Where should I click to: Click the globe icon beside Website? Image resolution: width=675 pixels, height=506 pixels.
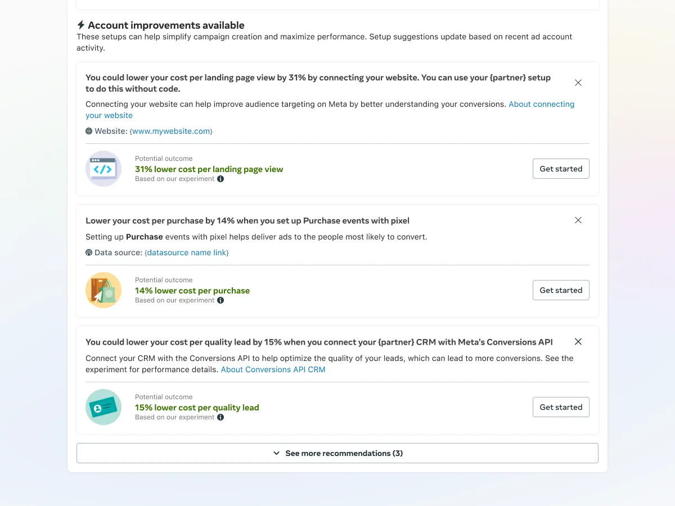pos(89,131)
